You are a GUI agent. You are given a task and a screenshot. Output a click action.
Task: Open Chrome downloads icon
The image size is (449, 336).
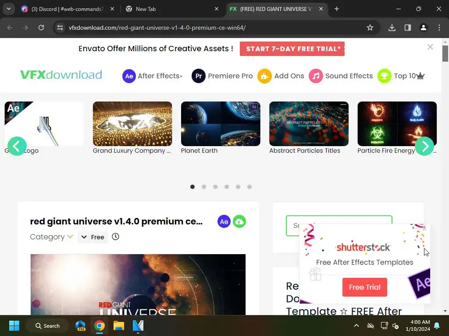(x=392, y=28)
